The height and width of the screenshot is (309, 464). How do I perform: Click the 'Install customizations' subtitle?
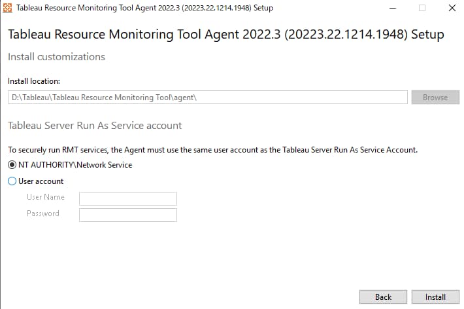pos(56,57)
